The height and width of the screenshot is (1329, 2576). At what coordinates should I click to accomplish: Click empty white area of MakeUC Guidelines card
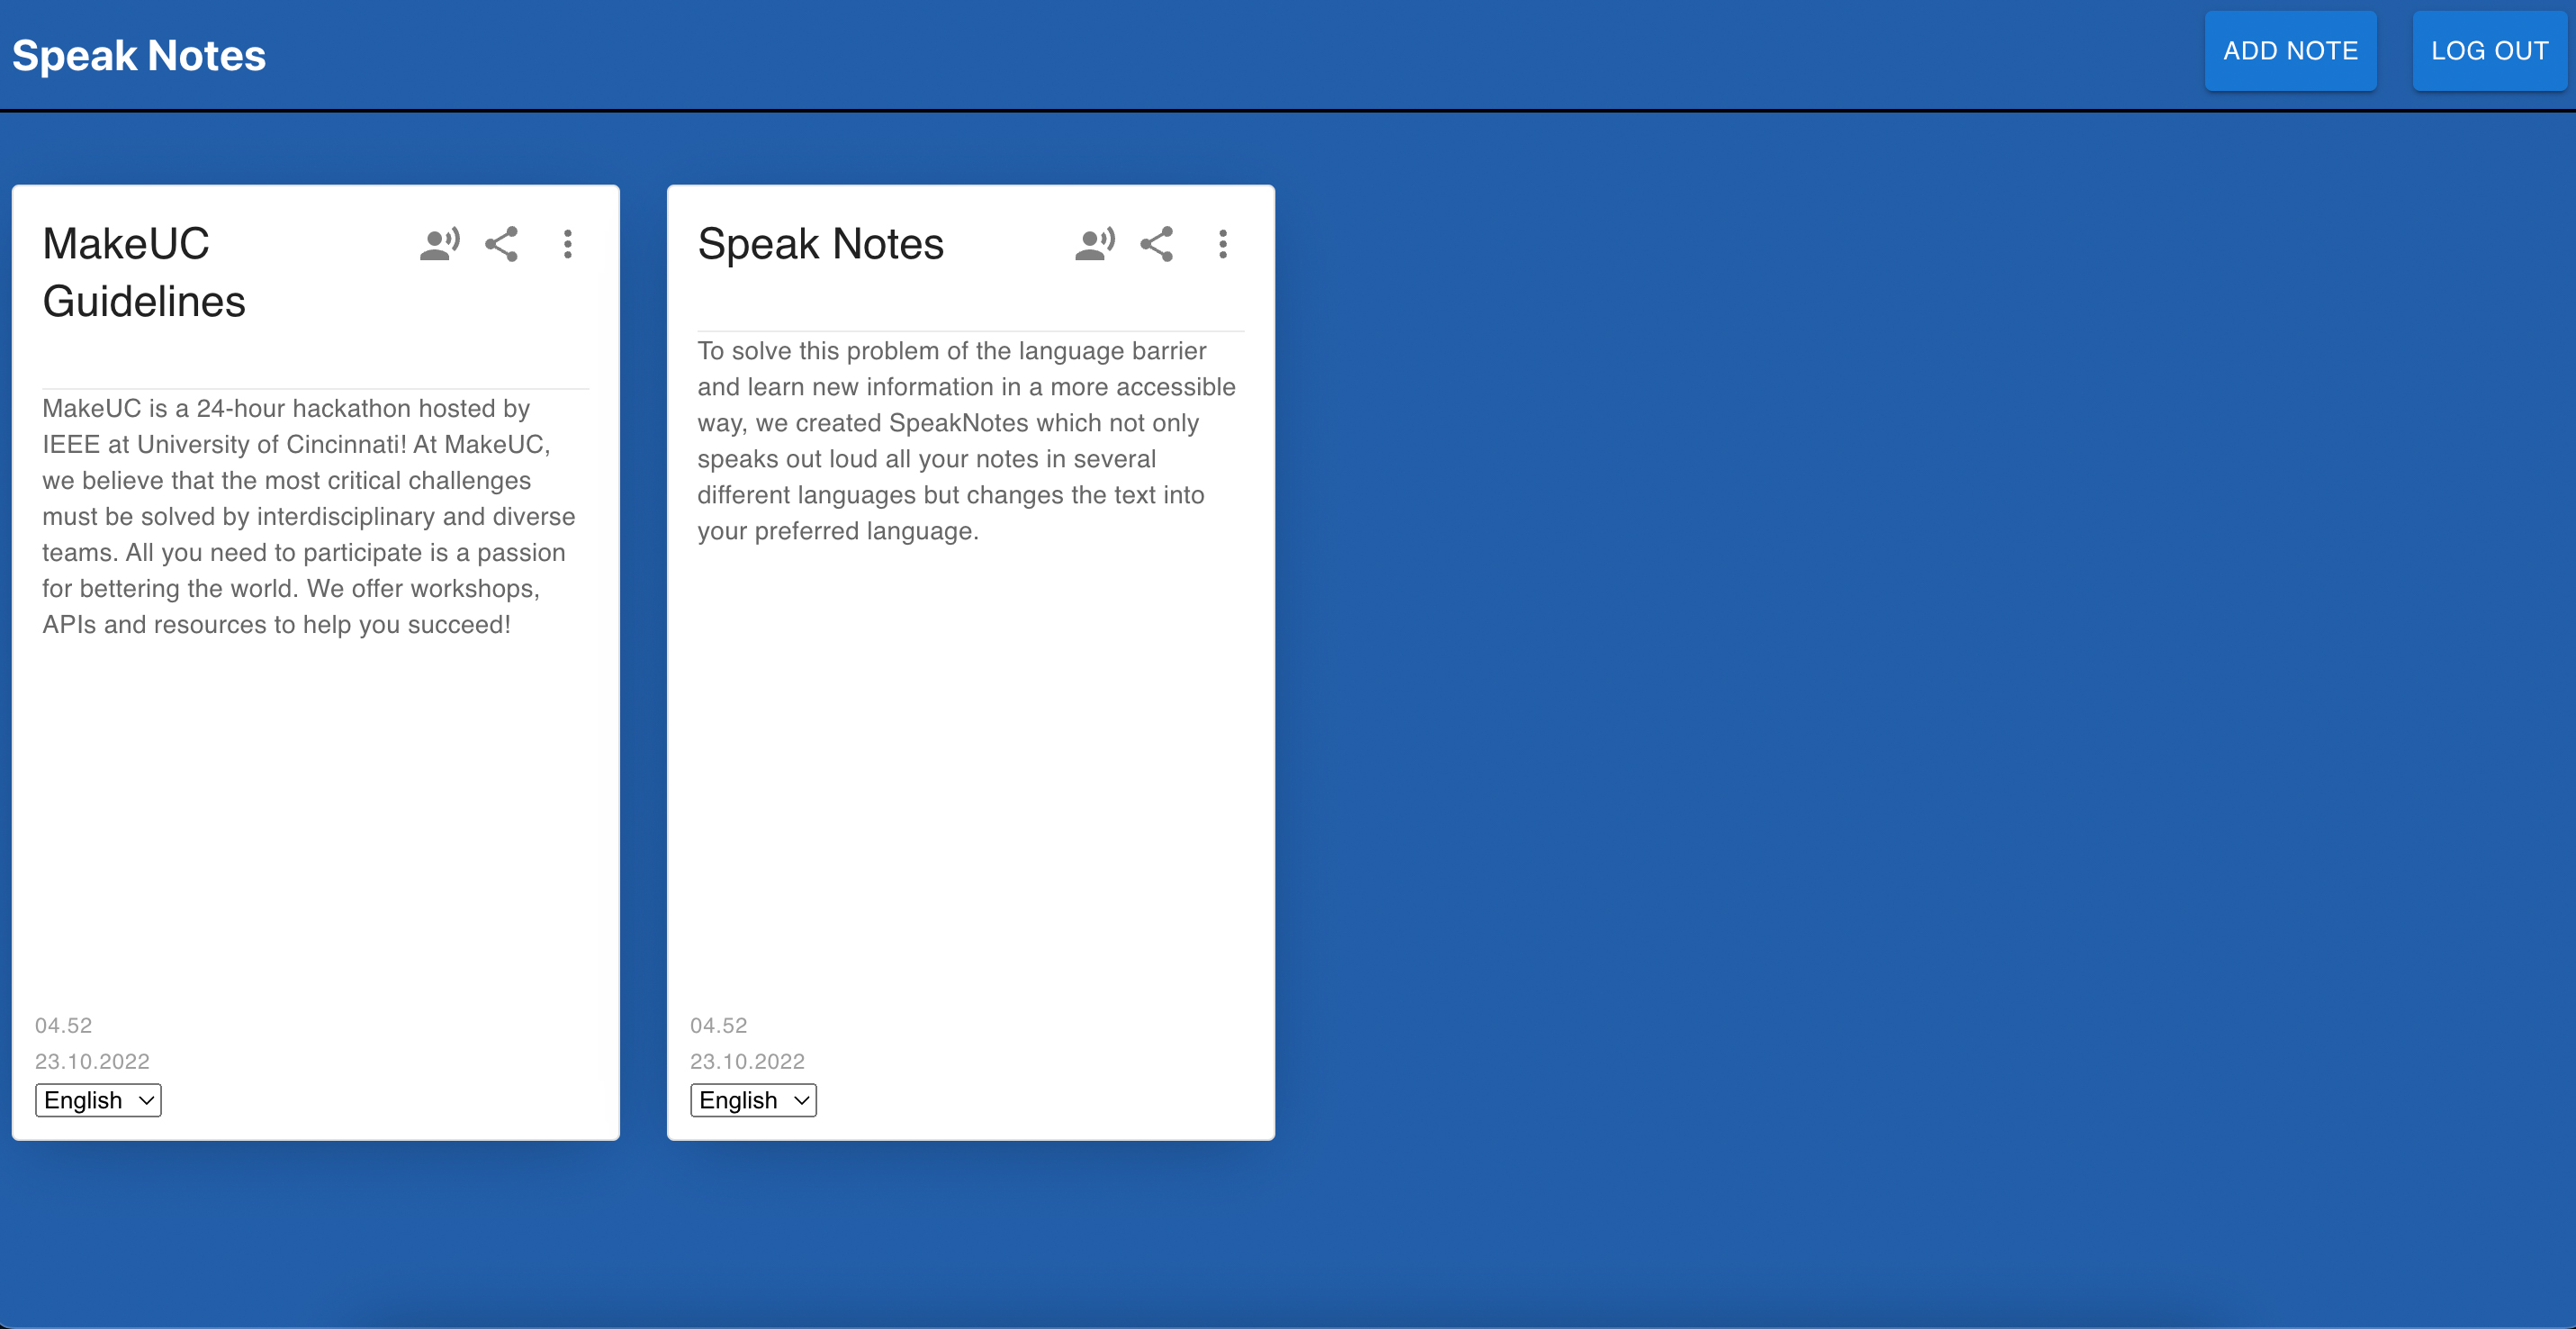(315, 820)
